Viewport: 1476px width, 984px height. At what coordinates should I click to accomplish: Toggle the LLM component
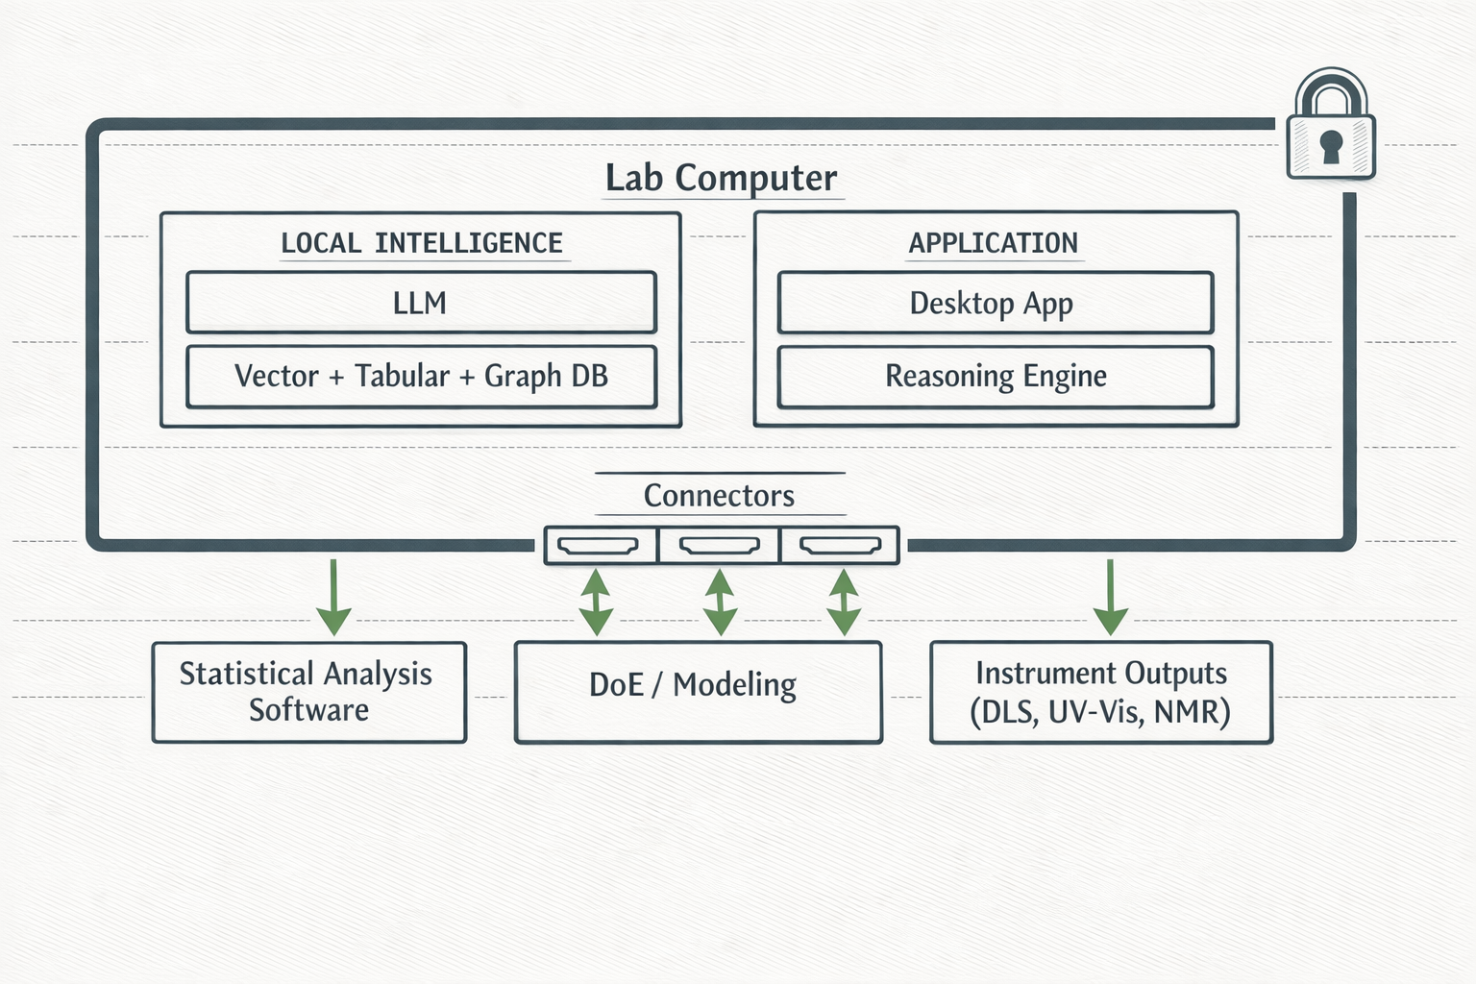pyautogui.click(x=421, y=302)
